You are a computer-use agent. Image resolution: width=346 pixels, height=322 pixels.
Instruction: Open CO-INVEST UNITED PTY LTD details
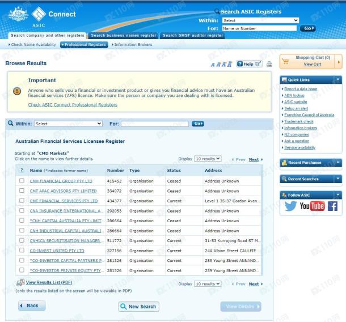tap(57, 251)
